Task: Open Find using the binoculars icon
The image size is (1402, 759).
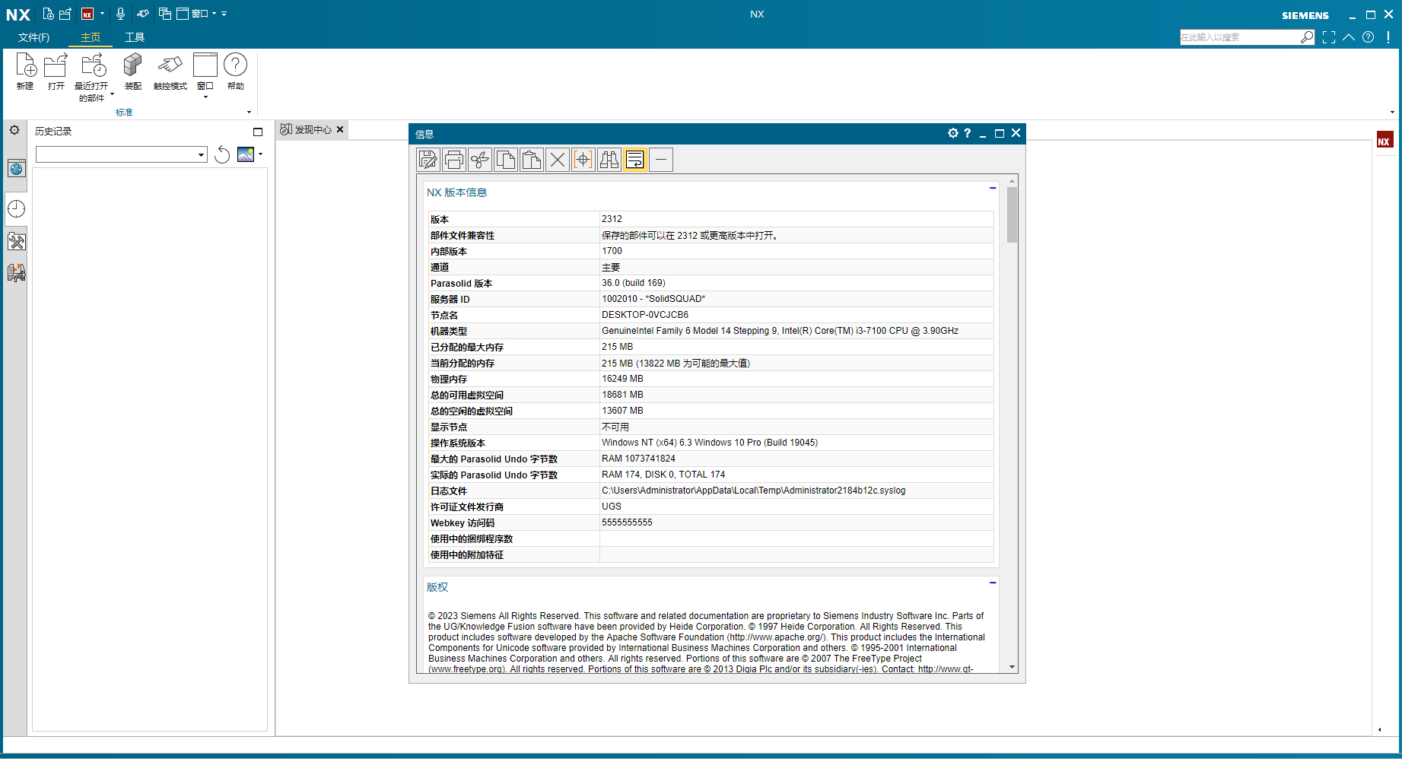Action: tap(609, 159)
